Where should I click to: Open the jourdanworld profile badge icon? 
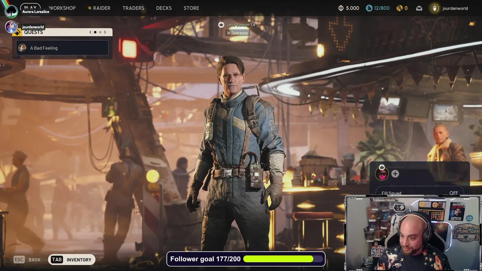click(435, 8)
